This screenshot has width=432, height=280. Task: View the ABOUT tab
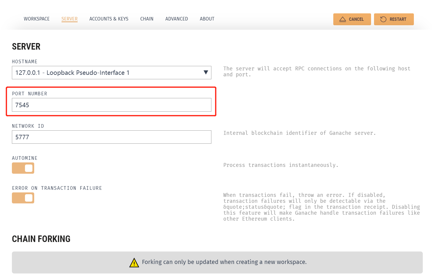[x=207, y=19]
